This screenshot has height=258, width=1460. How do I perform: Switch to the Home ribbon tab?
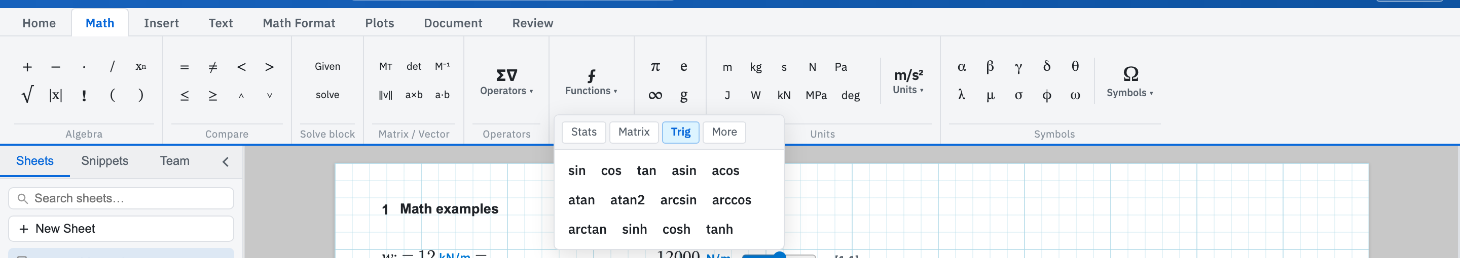[x=39, y=23]
